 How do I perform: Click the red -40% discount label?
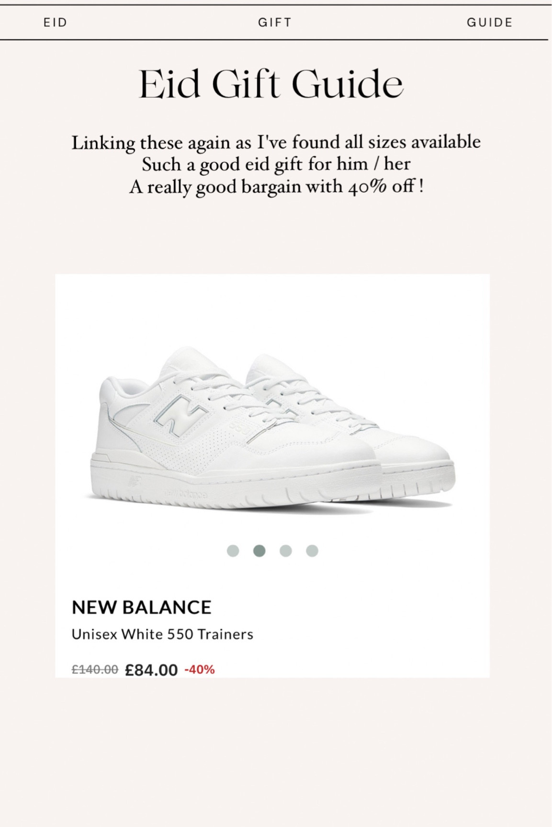(x=200, y=669)
